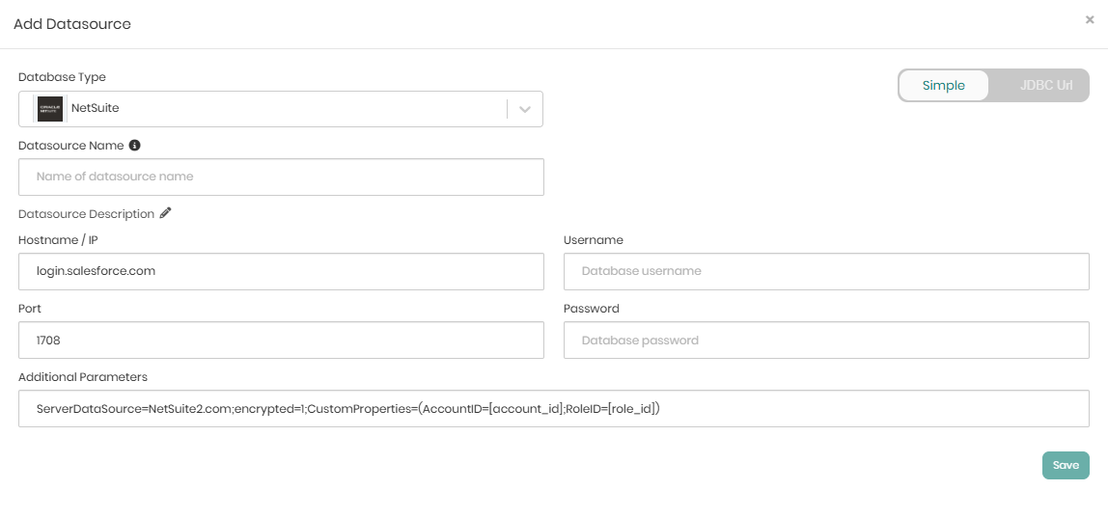This screenshot has height=518, width=1108.
Task: Click the Oracle NetSuite logo icon
Action: coord(49,109)
